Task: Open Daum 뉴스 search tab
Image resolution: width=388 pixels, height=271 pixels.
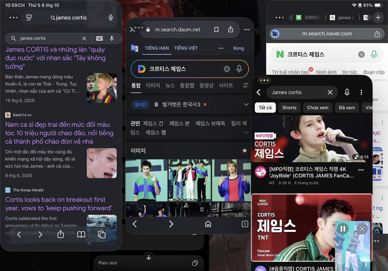Action: coord(170,85)
